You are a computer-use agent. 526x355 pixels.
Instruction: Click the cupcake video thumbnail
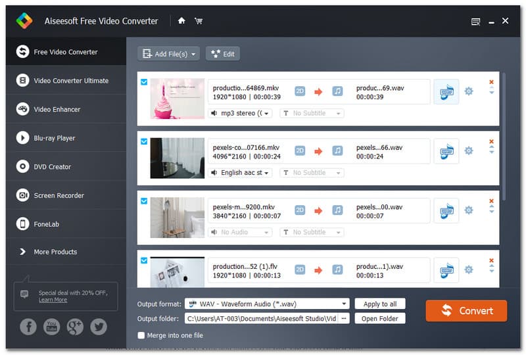[x=177, y=99]
